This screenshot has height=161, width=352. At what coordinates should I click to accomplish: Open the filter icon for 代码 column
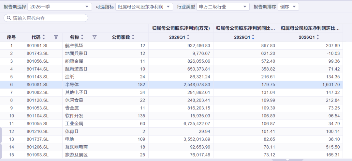tap(56, 37)
